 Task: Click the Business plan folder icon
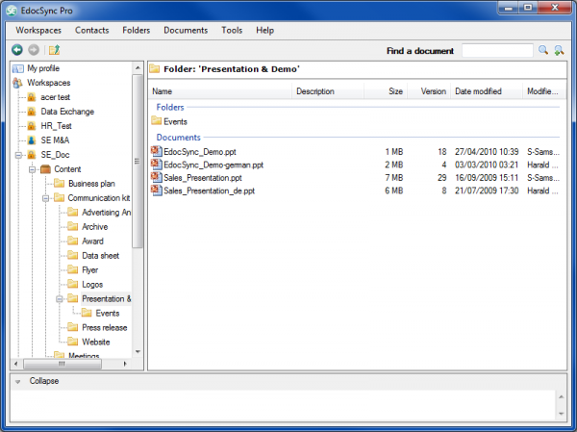click(59, 183)
